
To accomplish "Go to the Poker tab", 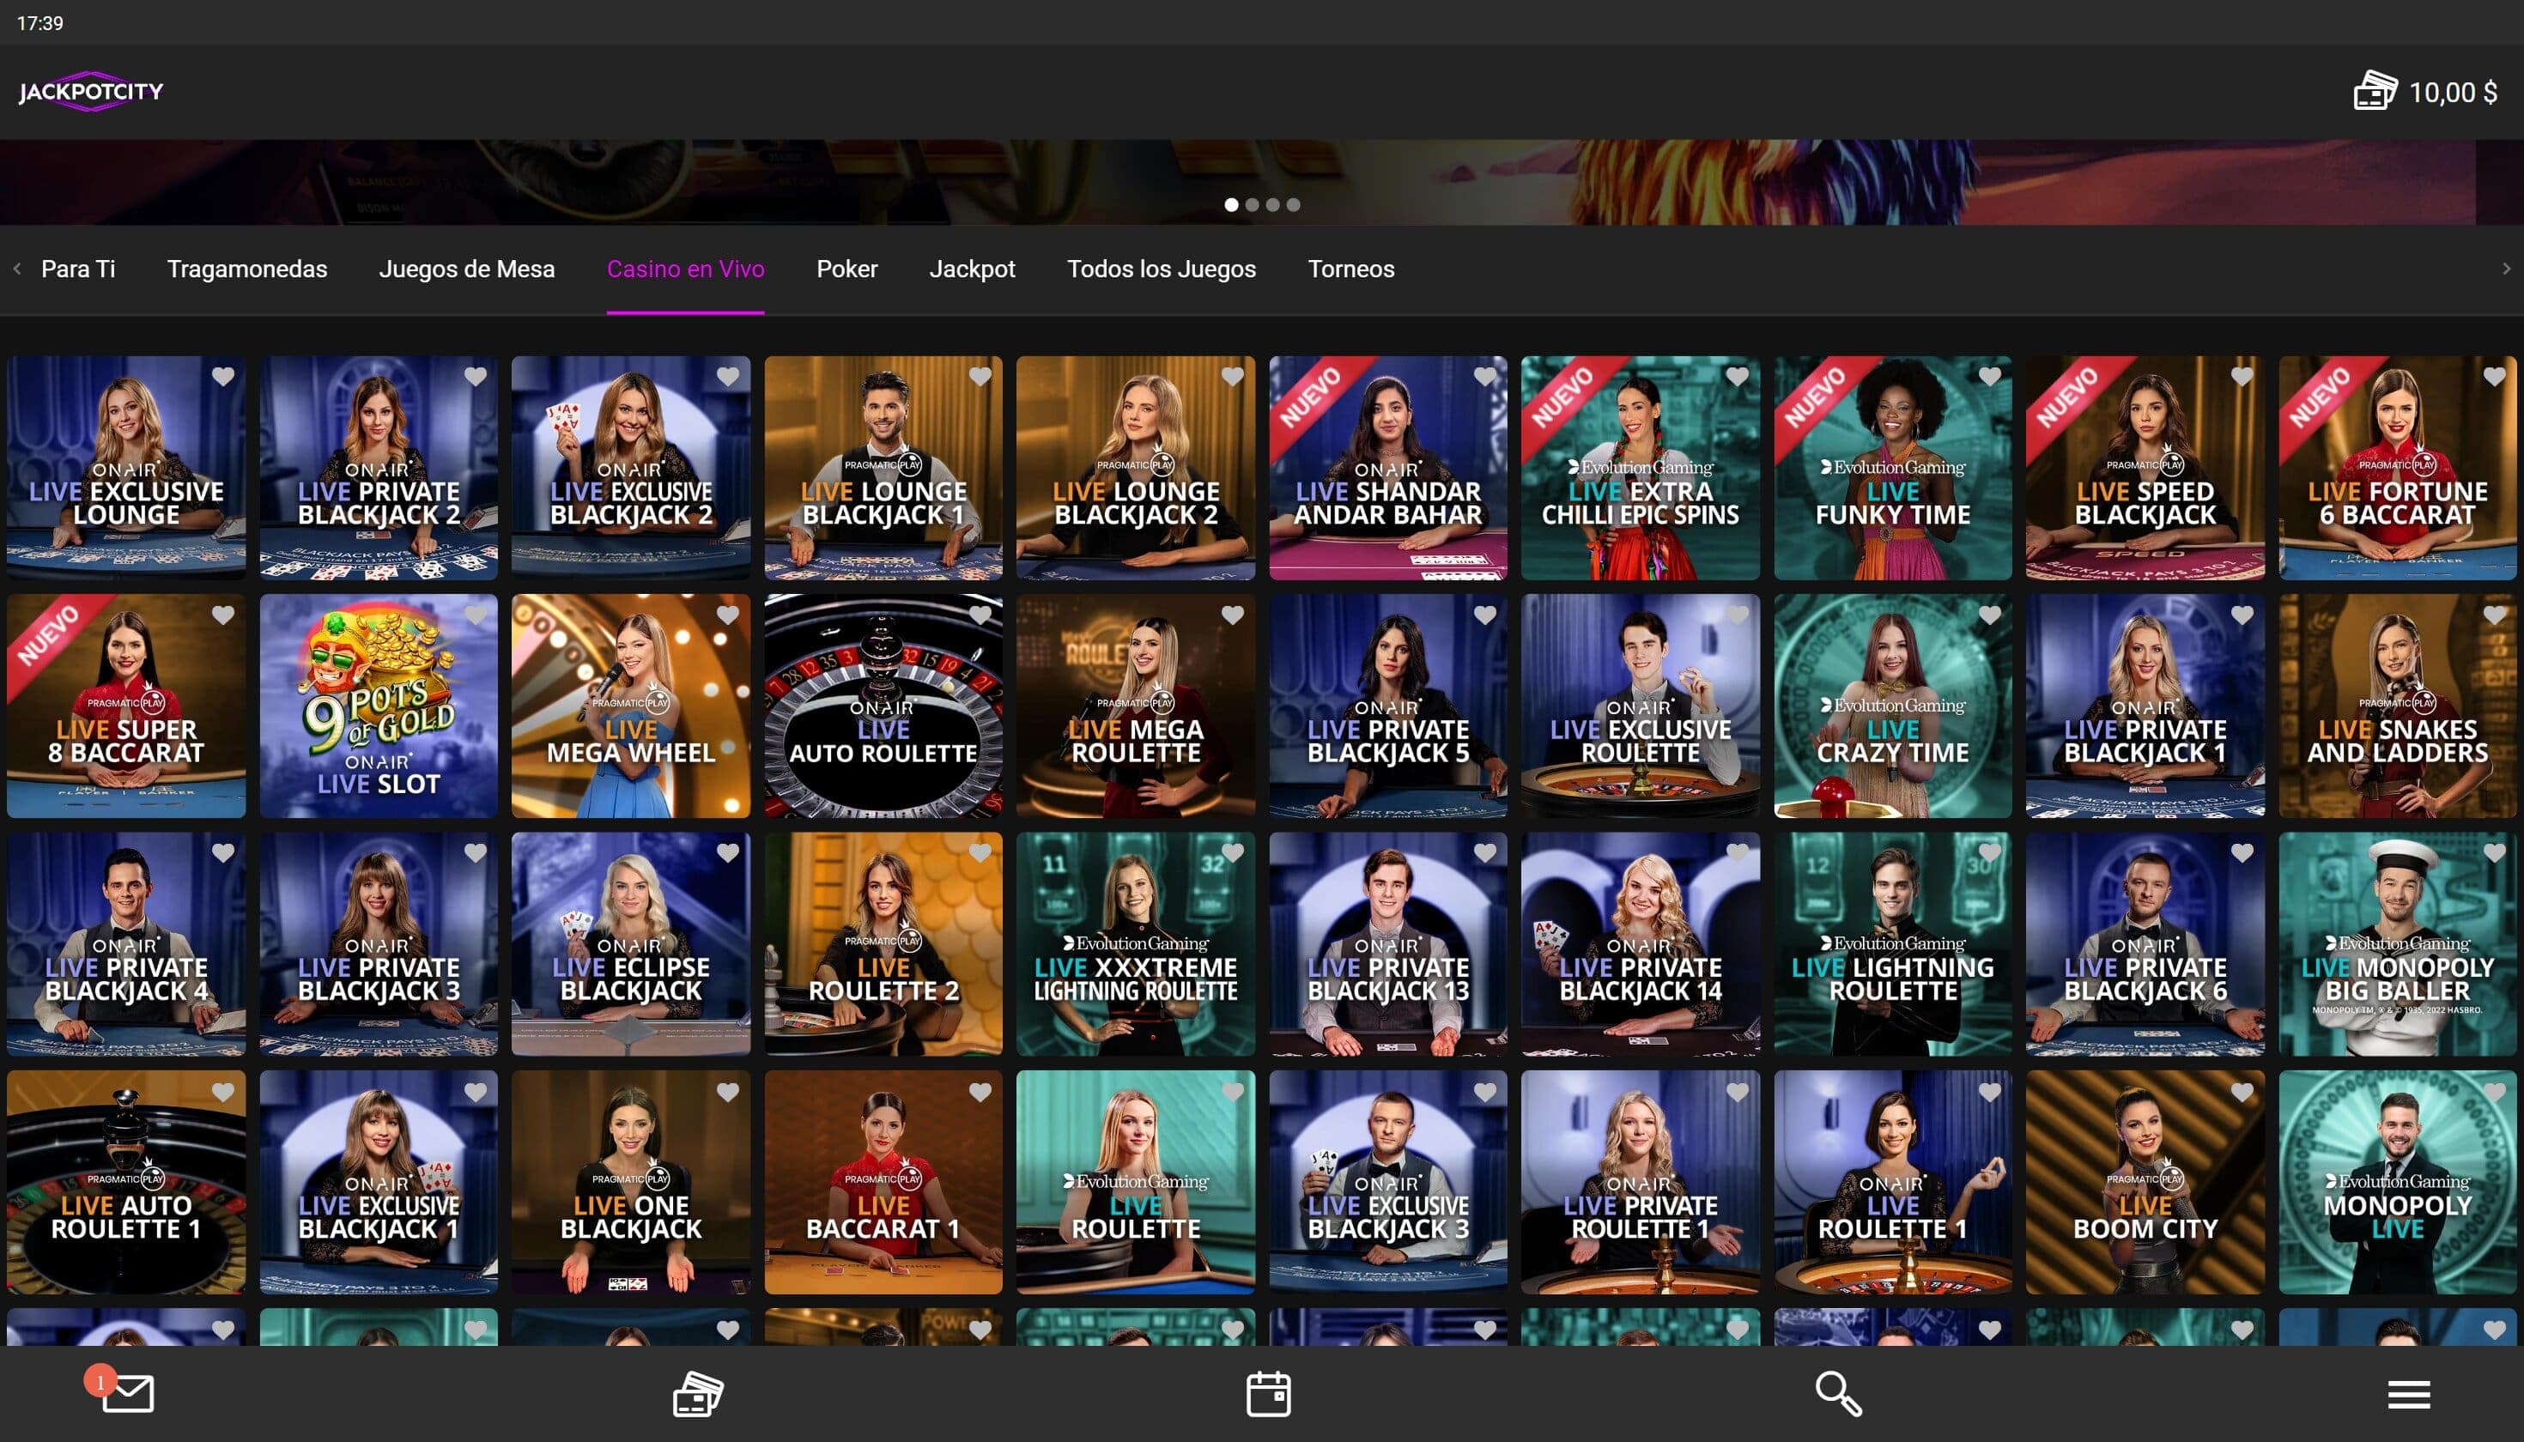I will 847,269.
